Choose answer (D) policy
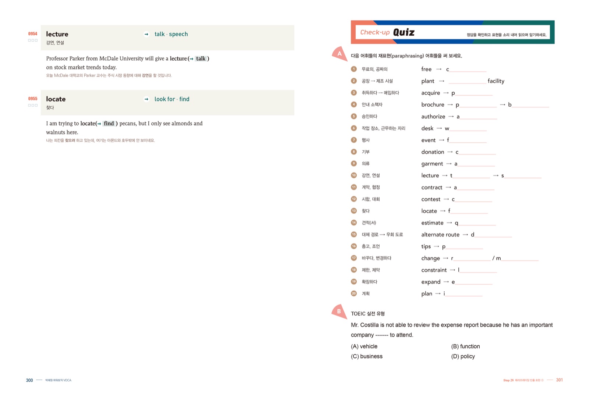This screenshot has width=589, height=402. (x=463, y=356)
